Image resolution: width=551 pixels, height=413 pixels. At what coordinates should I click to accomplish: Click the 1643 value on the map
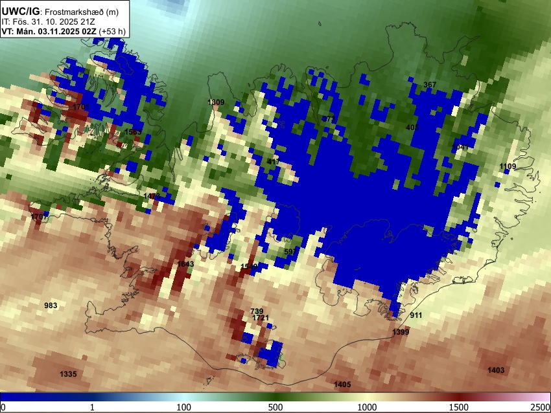(185, 264)
